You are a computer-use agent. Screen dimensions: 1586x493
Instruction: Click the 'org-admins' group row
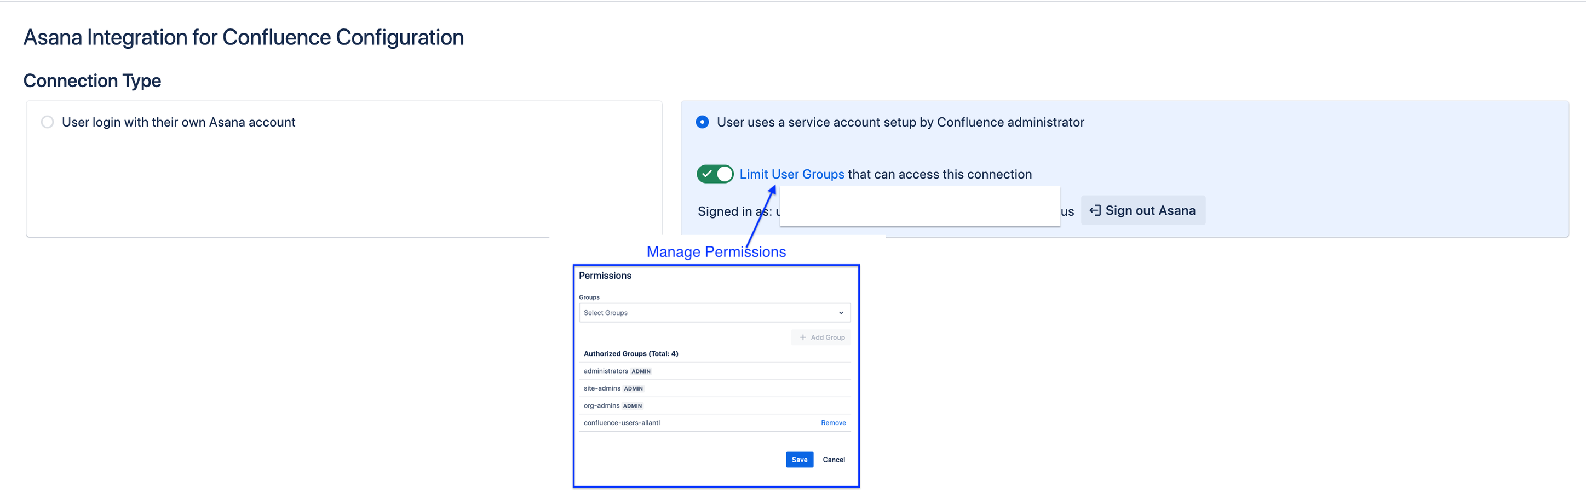click(714, 405)
